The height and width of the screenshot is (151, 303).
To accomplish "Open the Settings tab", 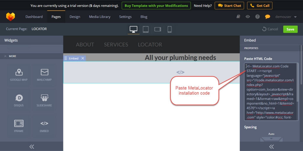I will coord(125,17).
